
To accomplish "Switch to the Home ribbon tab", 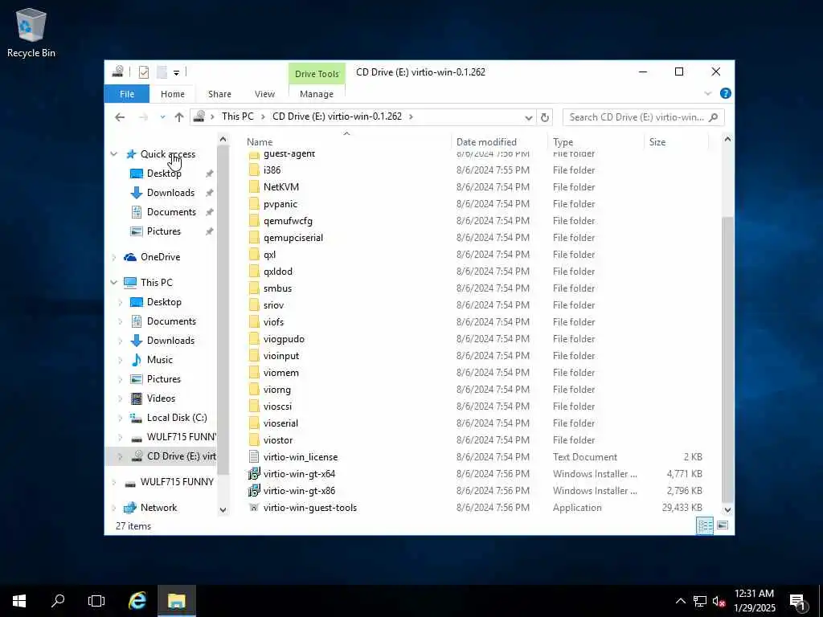I will coord(173,94).
